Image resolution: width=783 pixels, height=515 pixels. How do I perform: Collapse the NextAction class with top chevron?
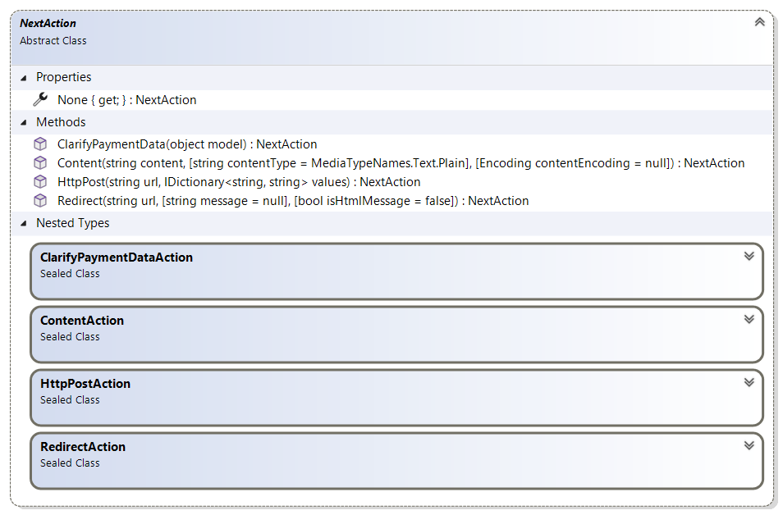[759, 22]
